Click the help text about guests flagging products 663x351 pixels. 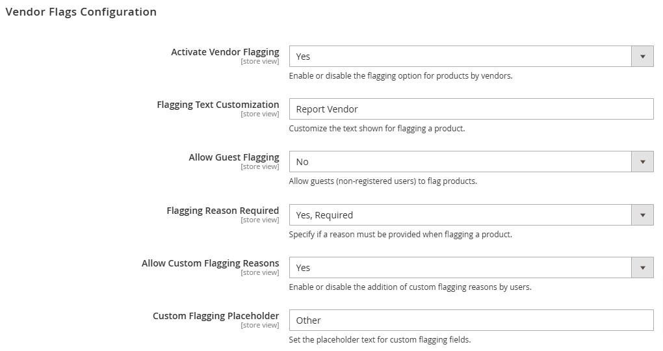click(x=383, y=181)
